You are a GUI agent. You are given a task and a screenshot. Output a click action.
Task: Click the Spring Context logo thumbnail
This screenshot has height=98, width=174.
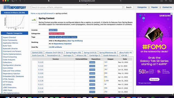[34, 20]
